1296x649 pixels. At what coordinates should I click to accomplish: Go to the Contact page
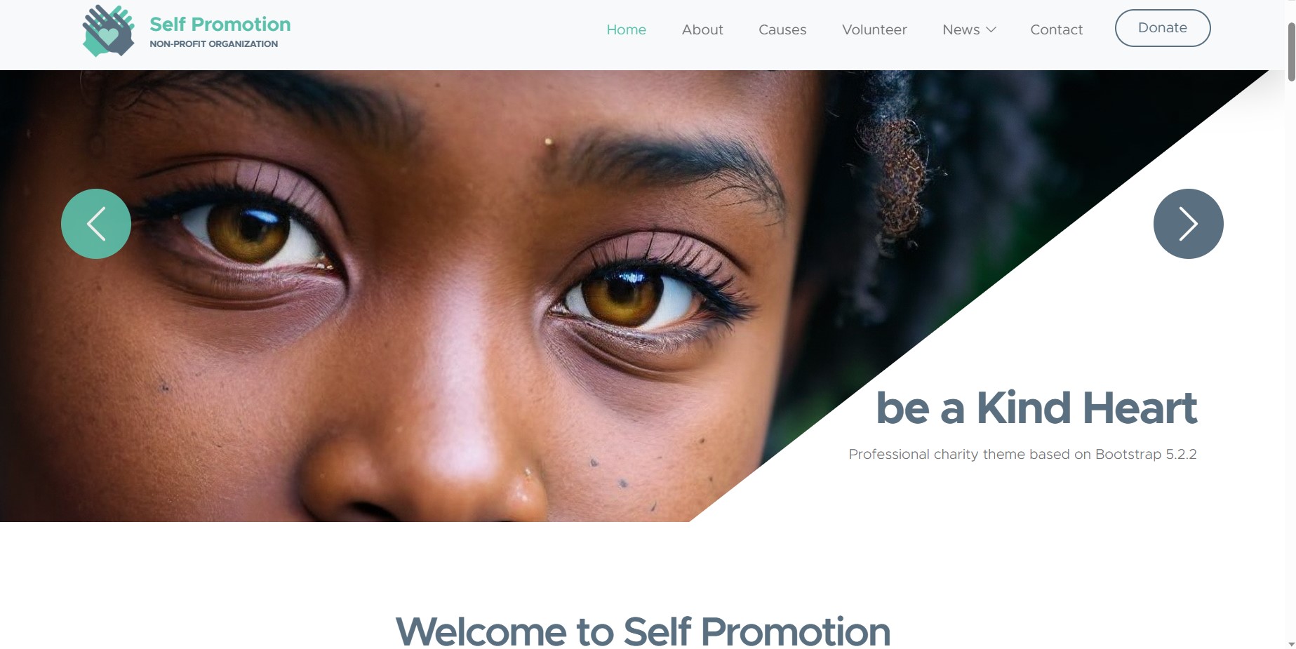tap(1056, 29)
